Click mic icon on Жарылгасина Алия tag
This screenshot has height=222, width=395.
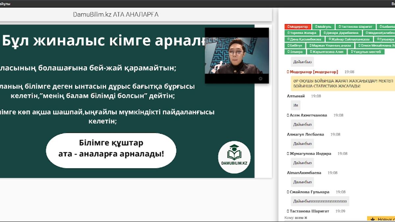[311, 52]
